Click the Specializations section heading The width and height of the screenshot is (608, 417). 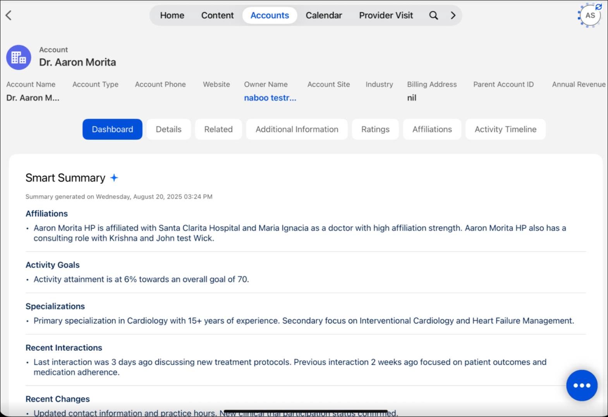point(55,306)
